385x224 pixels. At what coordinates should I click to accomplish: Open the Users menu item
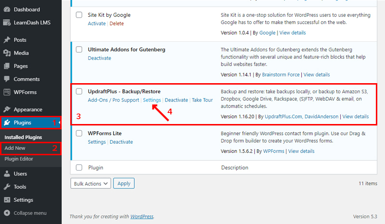(20, 174)
